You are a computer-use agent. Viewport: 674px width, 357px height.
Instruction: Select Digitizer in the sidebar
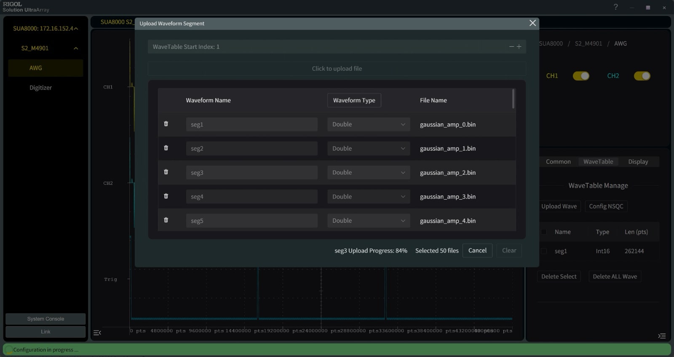41,88
